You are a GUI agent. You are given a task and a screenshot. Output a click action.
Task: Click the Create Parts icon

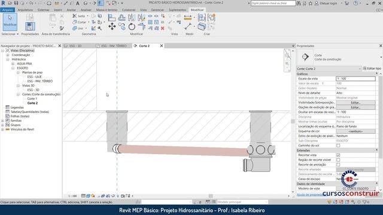coord(202,26)
